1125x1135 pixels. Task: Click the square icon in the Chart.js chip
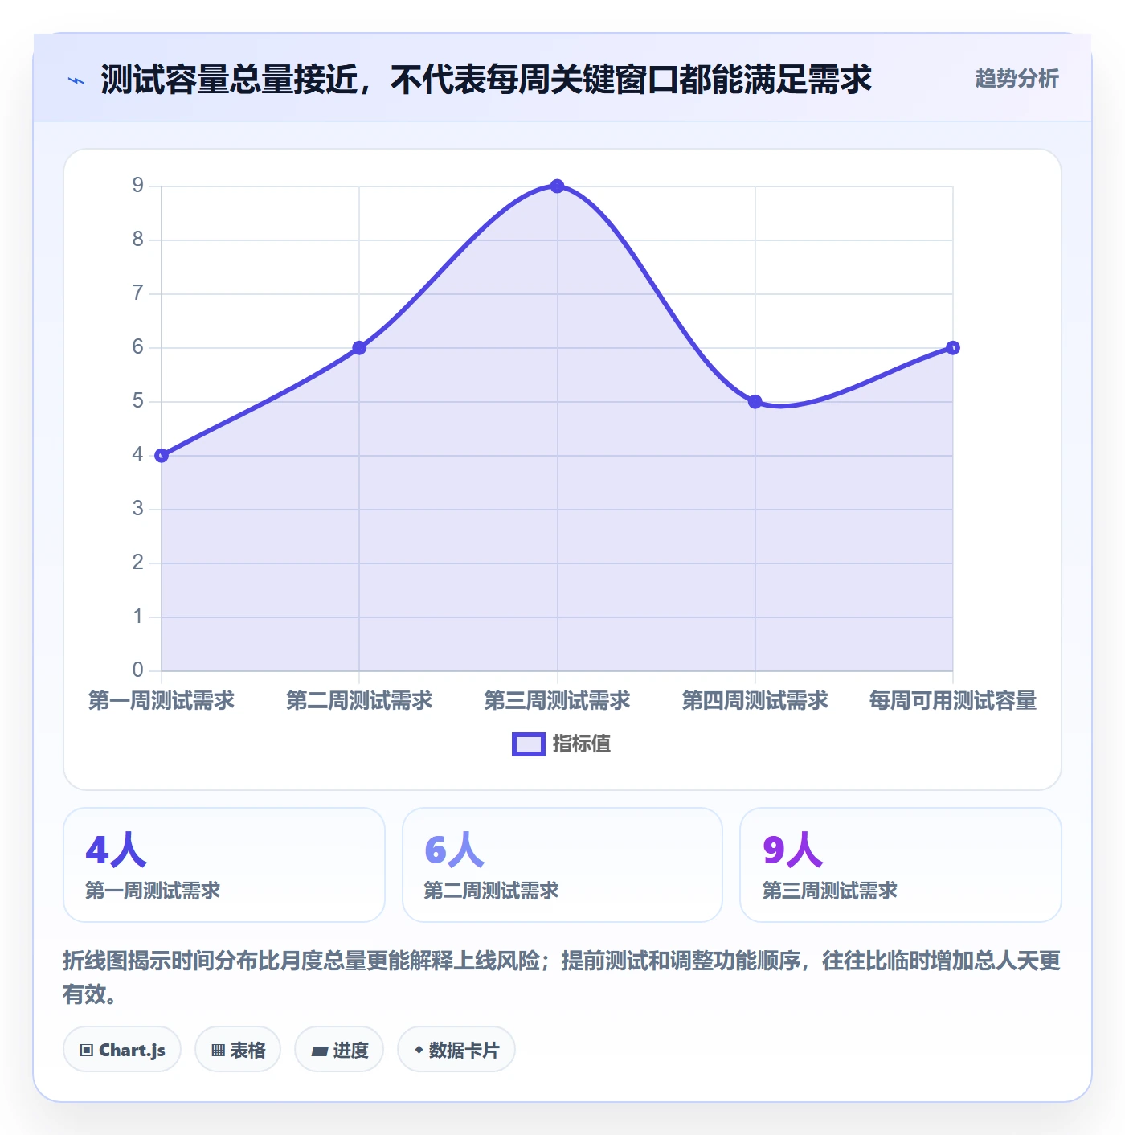tap(87, 1050)
